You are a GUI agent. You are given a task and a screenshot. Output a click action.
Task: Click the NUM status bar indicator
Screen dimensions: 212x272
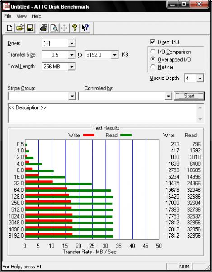pos(184,267)
